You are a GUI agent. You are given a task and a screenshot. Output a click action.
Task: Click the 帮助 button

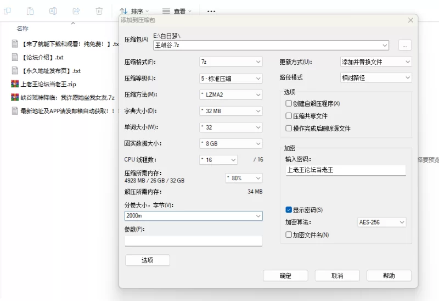(x=389, y=276)
